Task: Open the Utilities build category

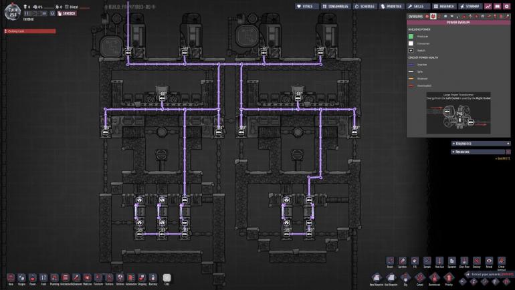Action: [120, 278]
